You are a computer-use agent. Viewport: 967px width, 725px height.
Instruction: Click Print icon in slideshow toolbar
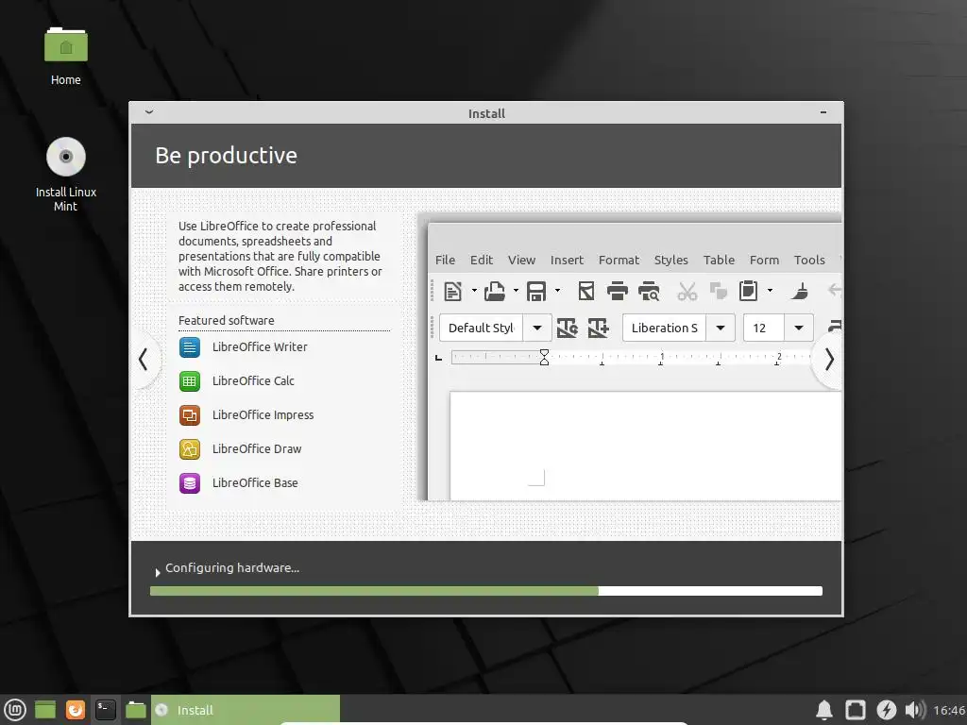(x=617, y=291)
